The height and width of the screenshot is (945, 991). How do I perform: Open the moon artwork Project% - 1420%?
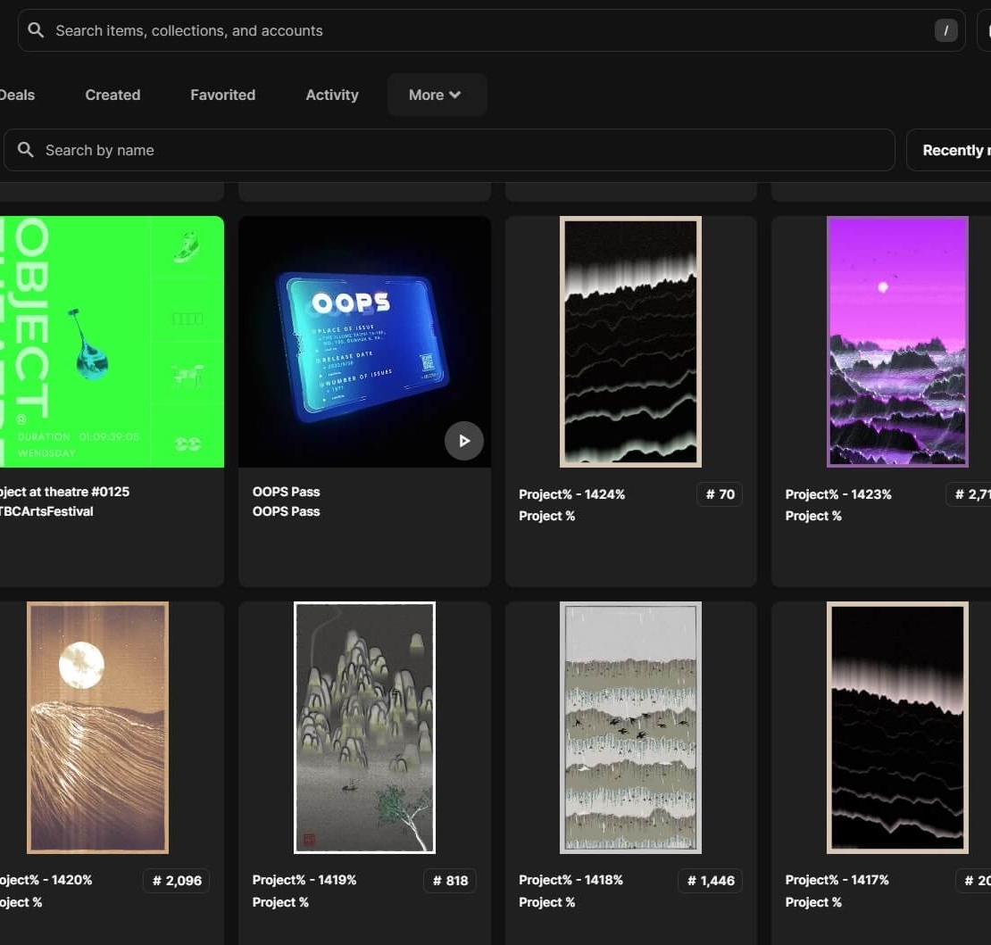click(97, 727)
